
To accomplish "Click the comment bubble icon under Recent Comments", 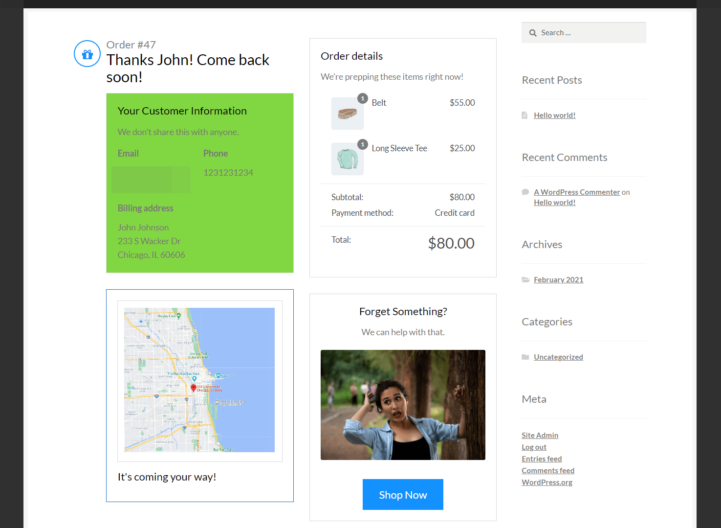I will [525, 192].
